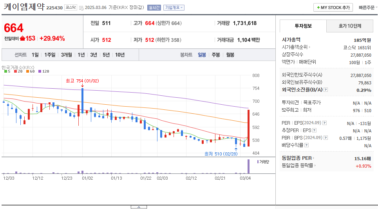
Task: Switch to the 호가10단계 tab
Action: tap(350, 26)
